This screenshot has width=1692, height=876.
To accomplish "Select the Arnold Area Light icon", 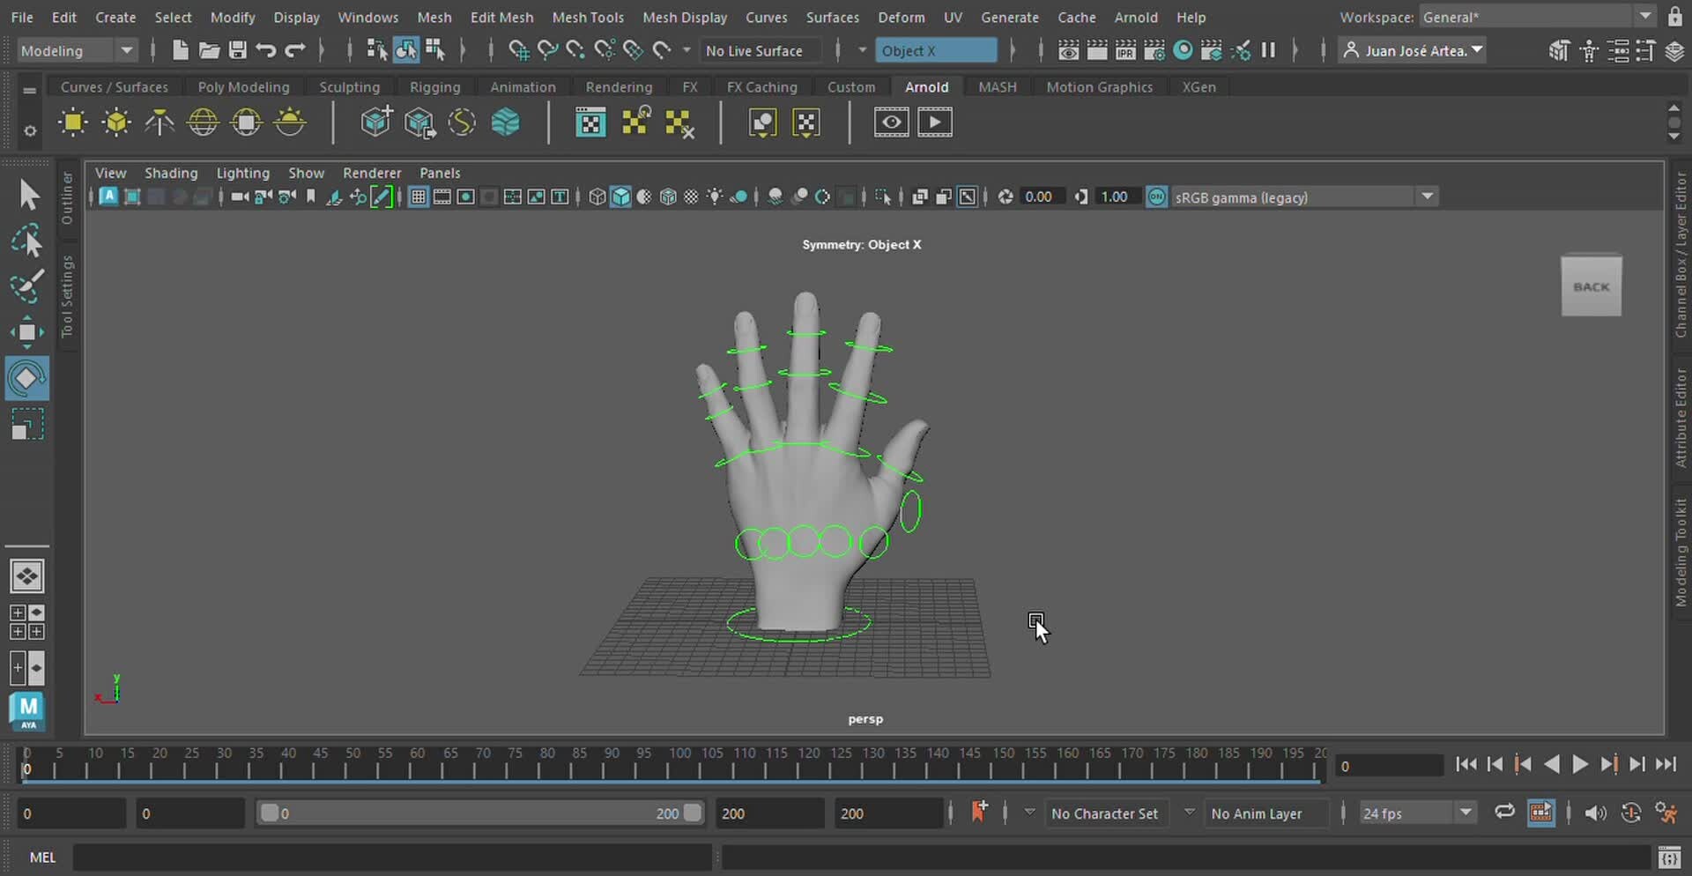I will coord(73,122).
